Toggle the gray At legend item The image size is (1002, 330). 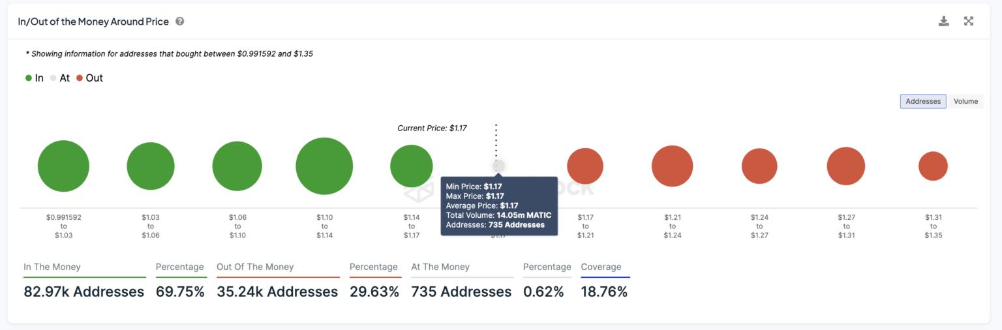60,78
